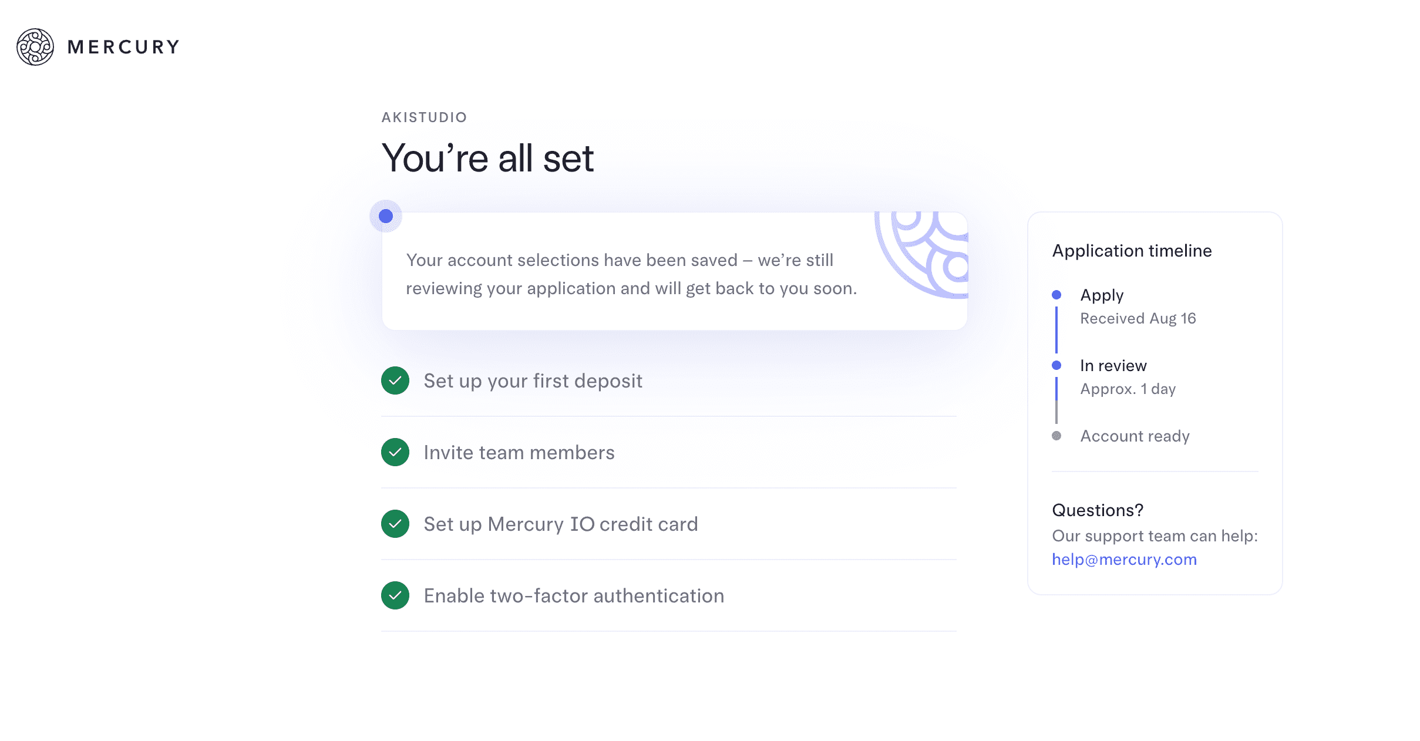Click the Mercury logo emblem icon
The image size is (1420, 741).
click(x=35, y=47)
